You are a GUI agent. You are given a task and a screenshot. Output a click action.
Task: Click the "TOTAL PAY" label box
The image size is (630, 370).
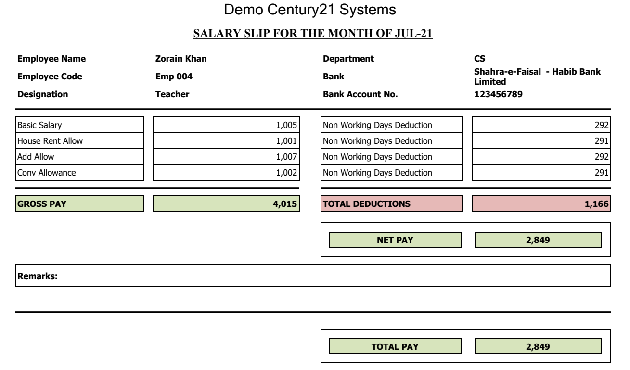pyautogui.click(x=395, y=346)
